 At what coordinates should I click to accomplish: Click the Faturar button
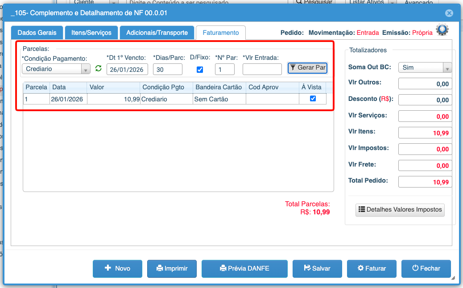coord(372,268)
